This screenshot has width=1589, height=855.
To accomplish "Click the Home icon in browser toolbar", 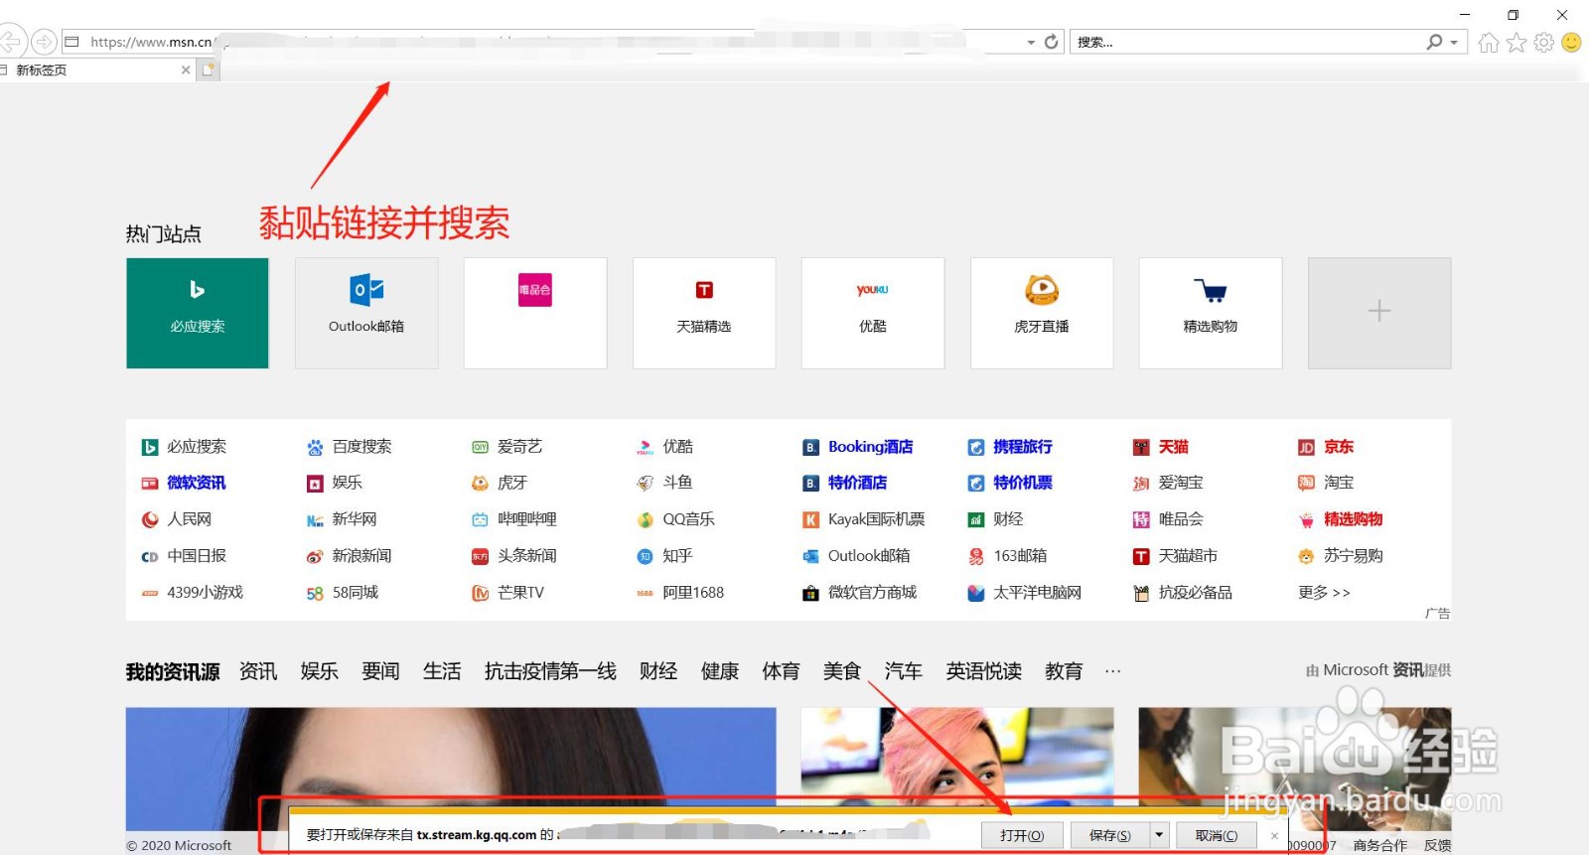I will (x=1488, y=42).
